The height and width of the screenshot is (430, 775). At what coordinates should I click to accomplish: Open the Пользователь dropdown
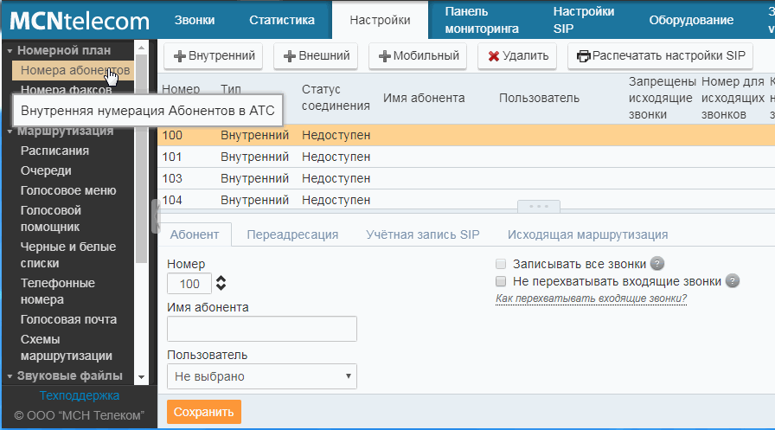261,376
